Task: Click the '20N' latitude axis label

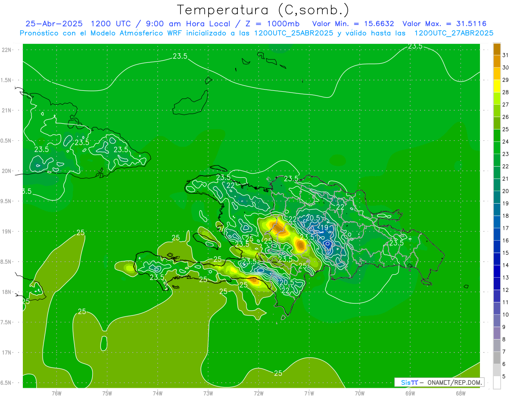Action: click(x=6, y=171)
